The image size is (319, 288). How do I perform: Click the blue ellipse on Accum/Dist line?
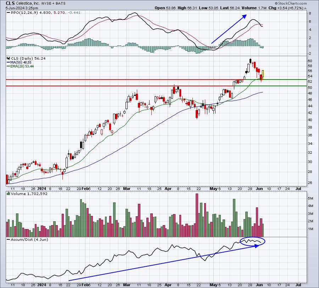click(x=252, y=241)
